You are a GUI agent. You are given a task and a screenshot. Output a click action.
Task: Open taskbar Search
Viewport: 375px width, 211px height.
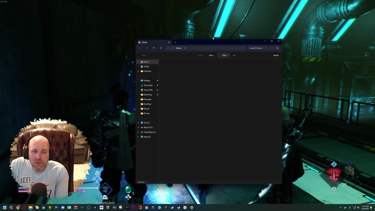[x=11, y=207]
